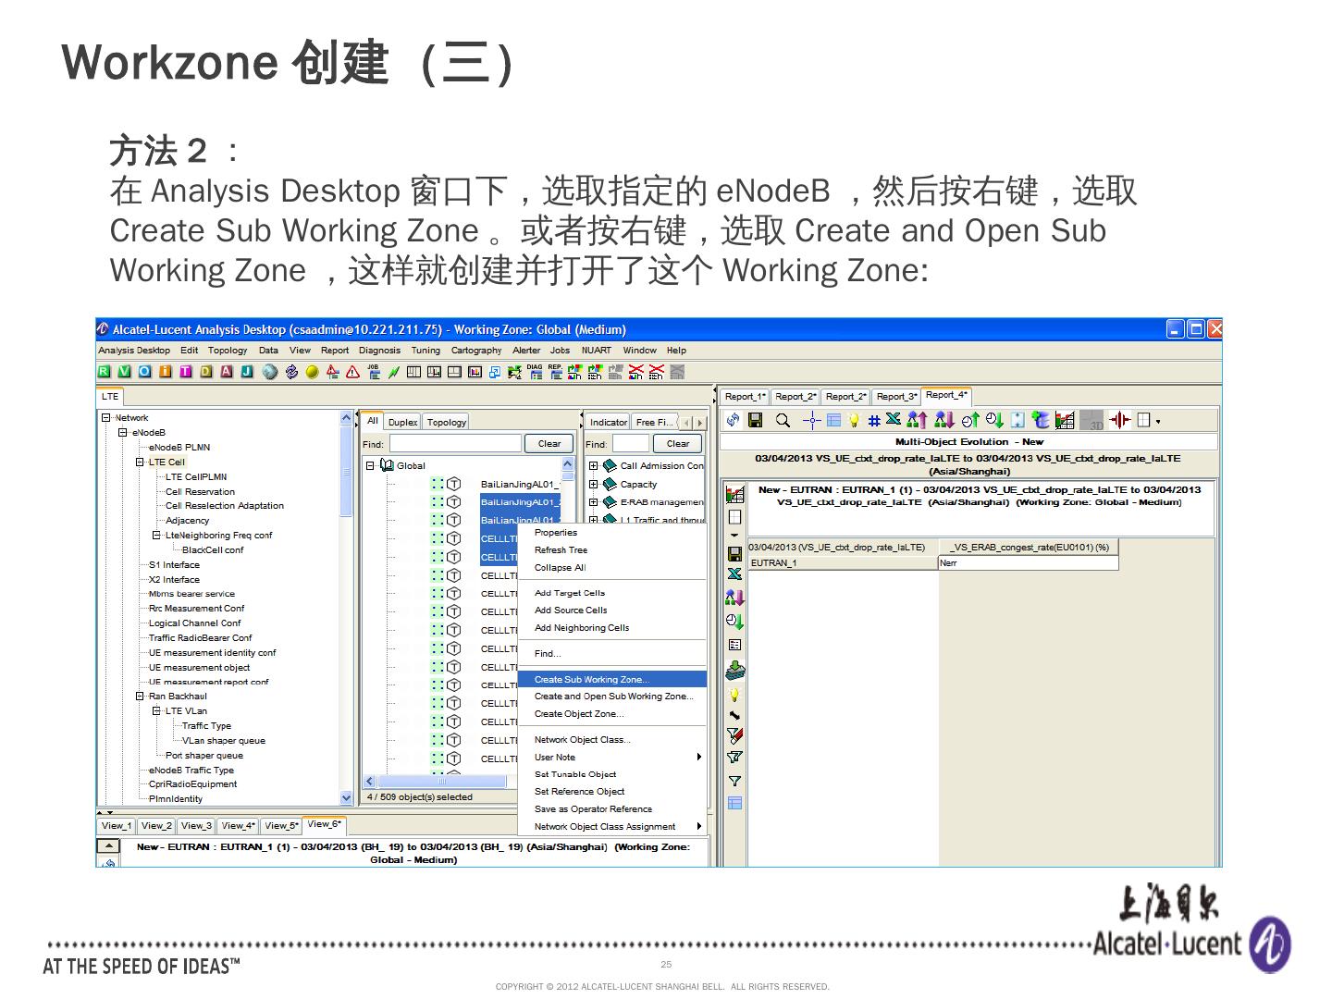
Task: Open the Cartography menu
Action: click(x=476, y=351)
